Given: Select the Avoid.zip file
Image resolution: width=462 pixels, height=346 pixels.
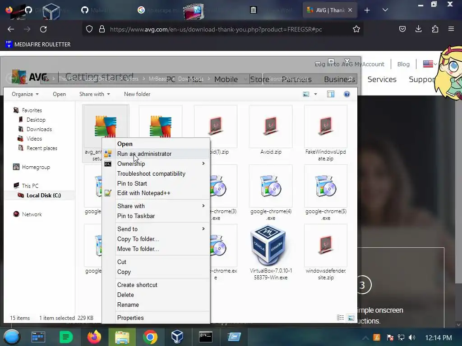Looking at the screenshot, I should click(271, 130).
